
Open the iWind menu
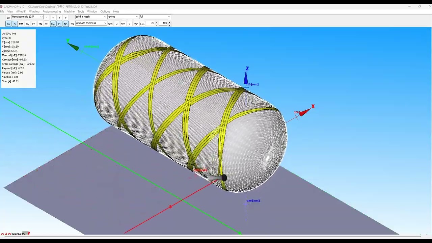coord(21,11)
